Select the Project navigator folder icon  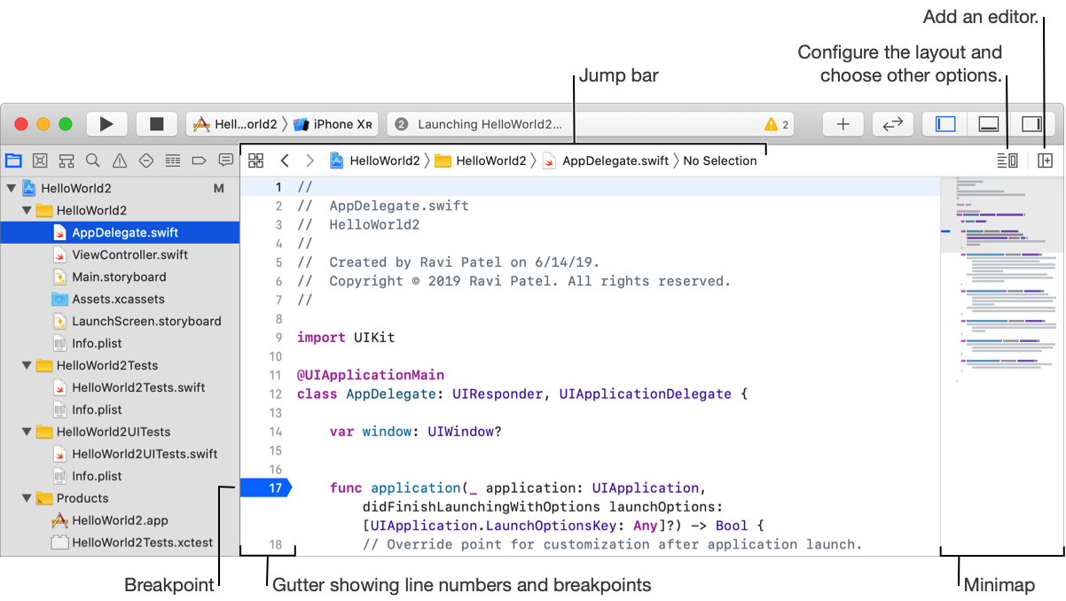click(13, 160)
